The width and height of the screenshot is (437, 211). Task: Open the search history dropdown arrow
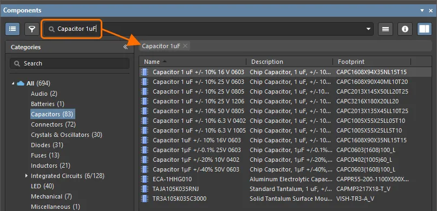point(368,29)
